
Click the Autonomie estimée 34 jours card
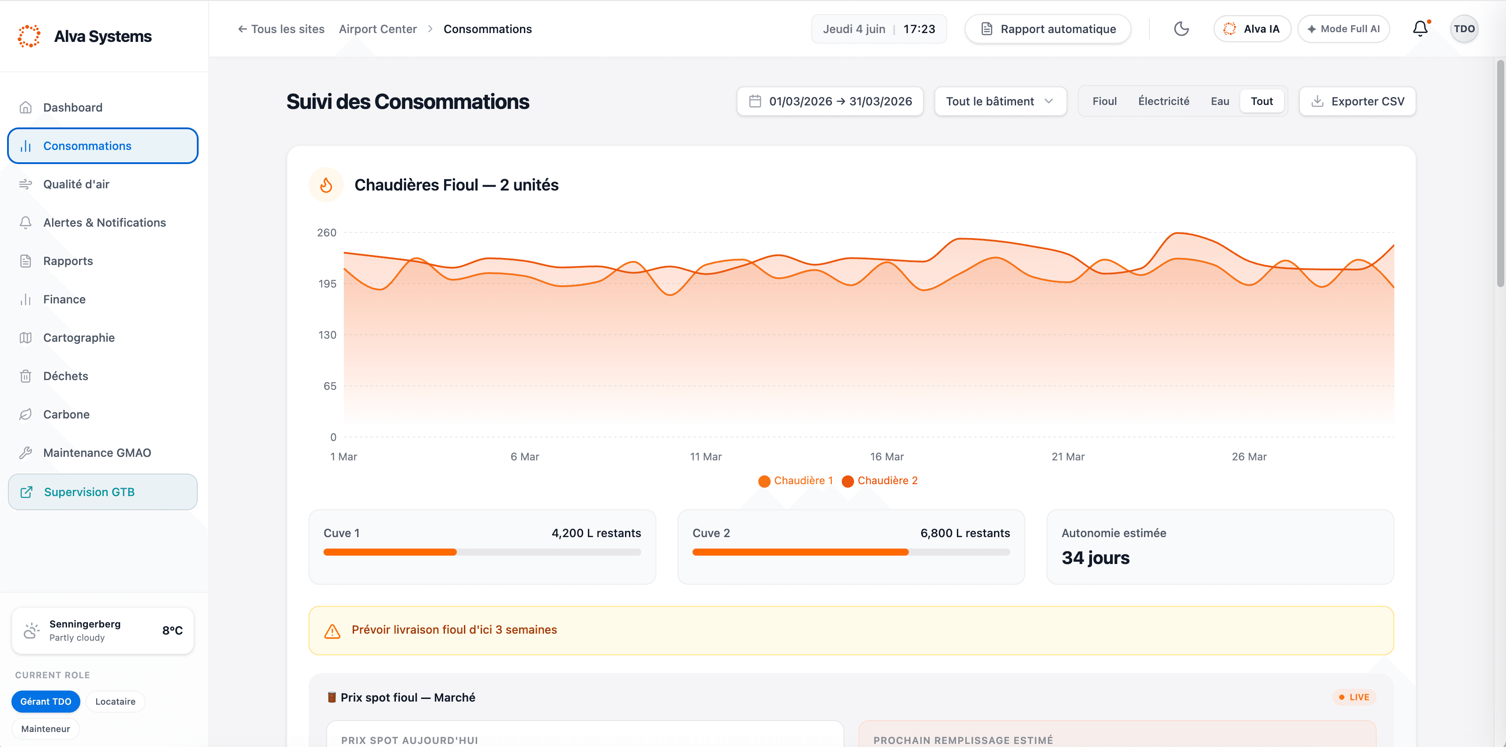click(x=1220, y=547)
